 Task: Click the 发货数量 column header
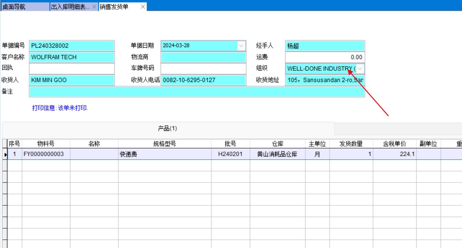(x=351, y=144)
